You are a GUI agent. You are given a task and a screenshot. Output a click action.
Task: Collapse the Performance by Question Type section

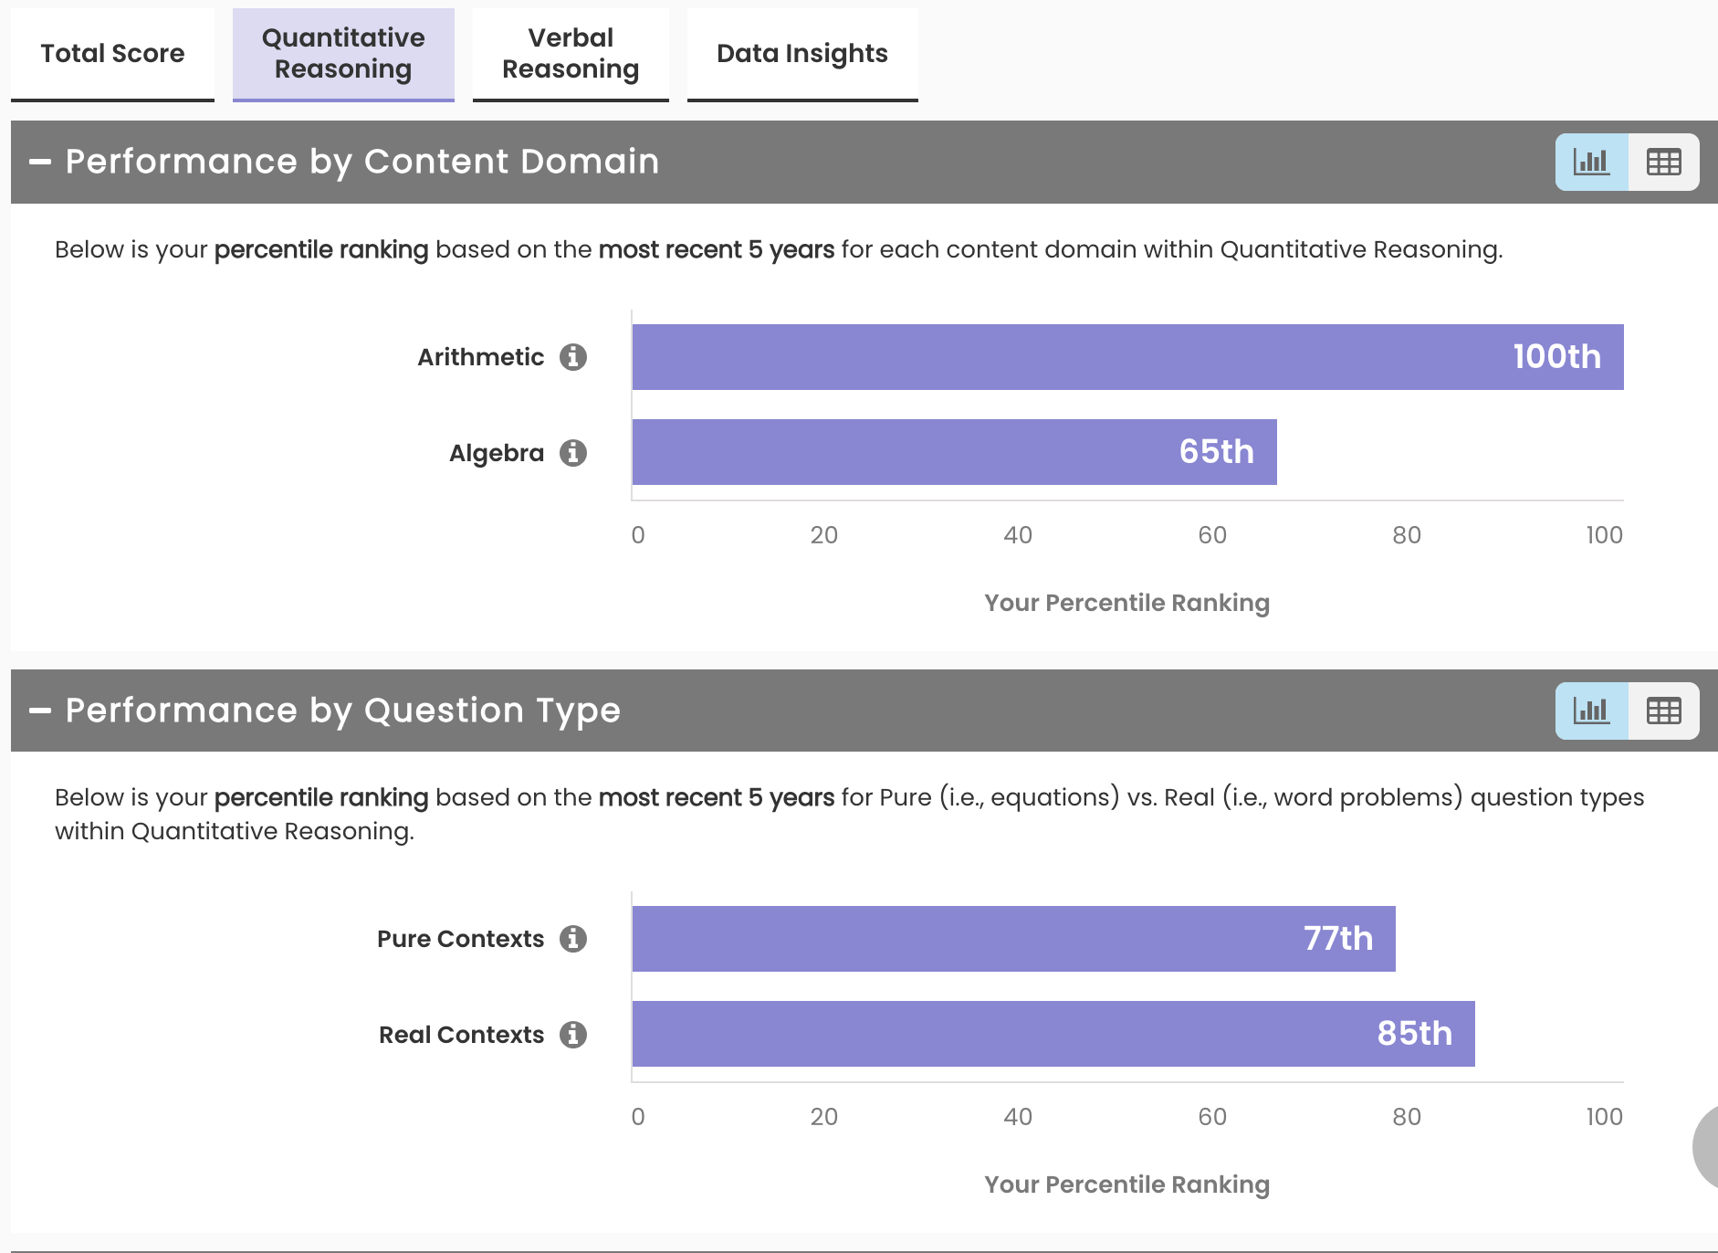pyautogui.click(x=40, y=711)
